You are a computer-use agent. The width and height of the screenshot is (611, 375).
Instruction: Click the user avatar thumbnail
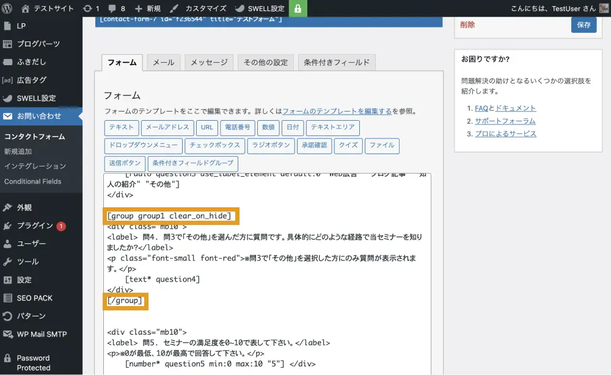pyautogui.click(x=604, y=9)
